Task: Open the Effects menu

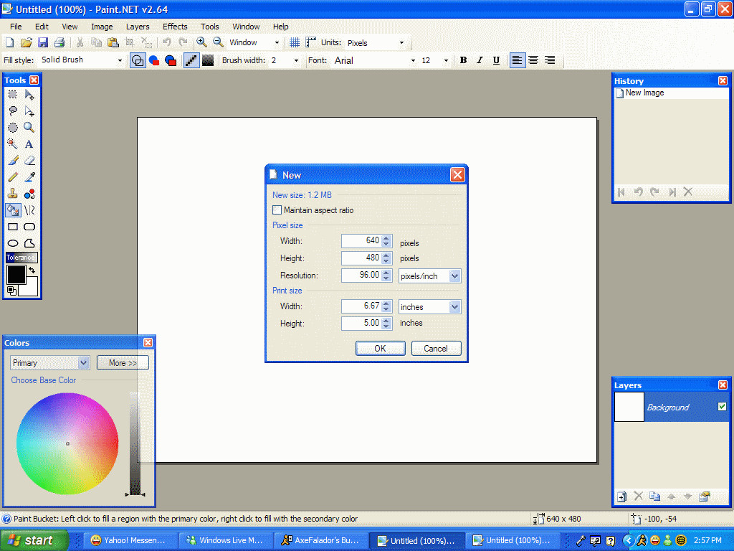Action: (x=175, y=27)
